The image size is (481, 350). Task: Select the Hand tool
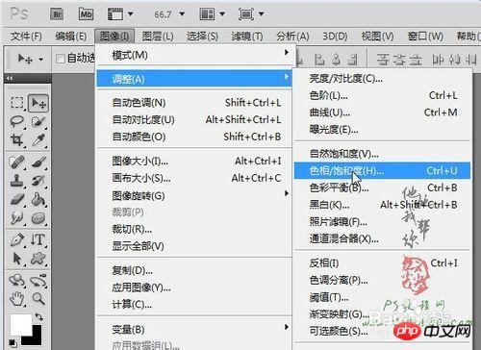coord(16,299)
